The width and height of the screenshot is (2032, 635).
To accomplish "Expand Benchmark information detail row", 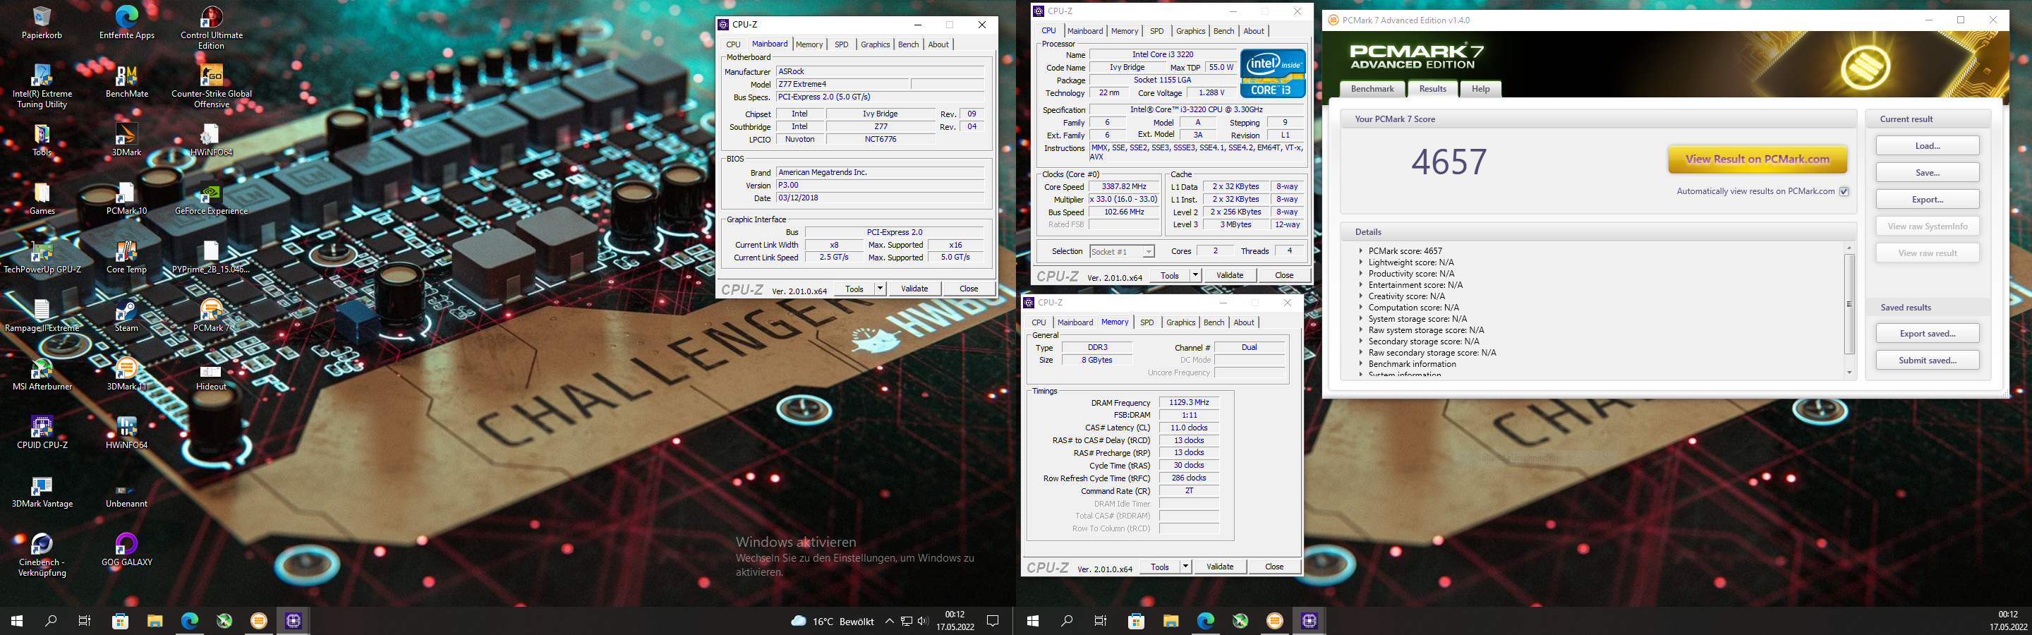I will (x=1361, y=363).
